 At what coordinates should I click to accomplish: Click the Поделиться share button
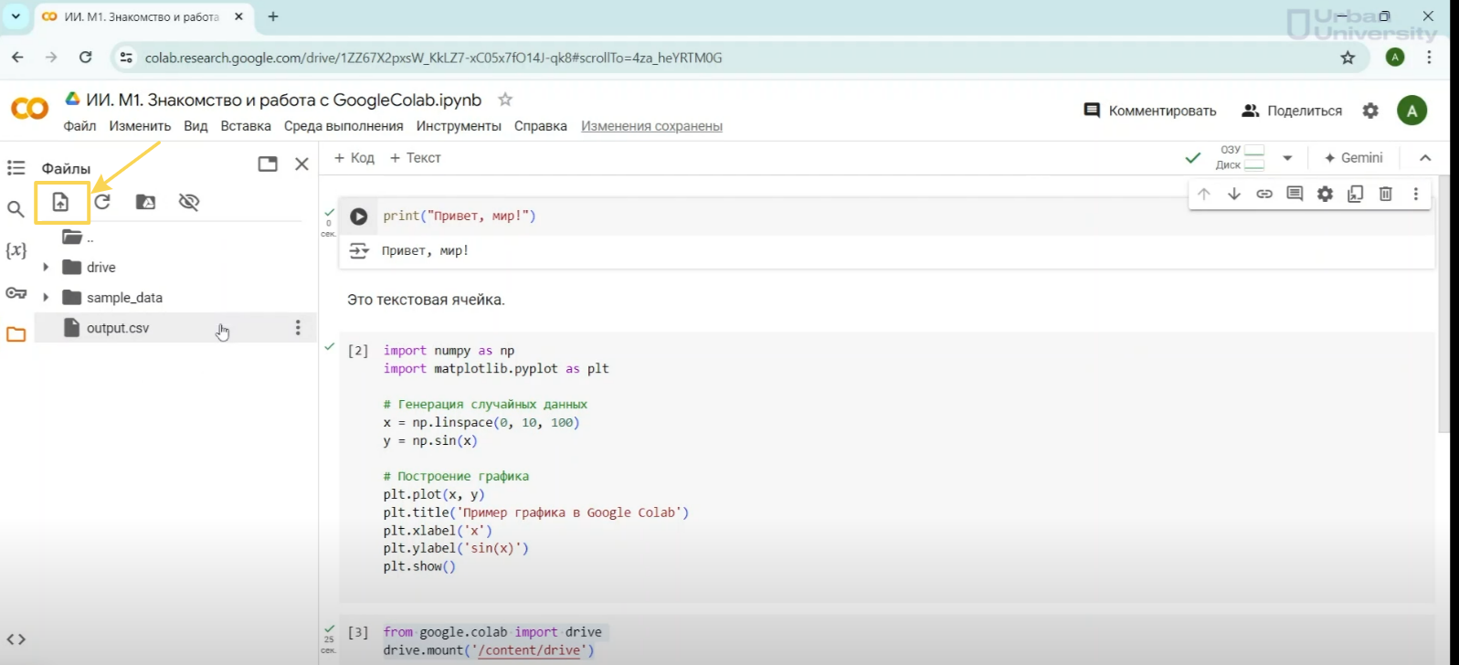[x=1292, y=111]
